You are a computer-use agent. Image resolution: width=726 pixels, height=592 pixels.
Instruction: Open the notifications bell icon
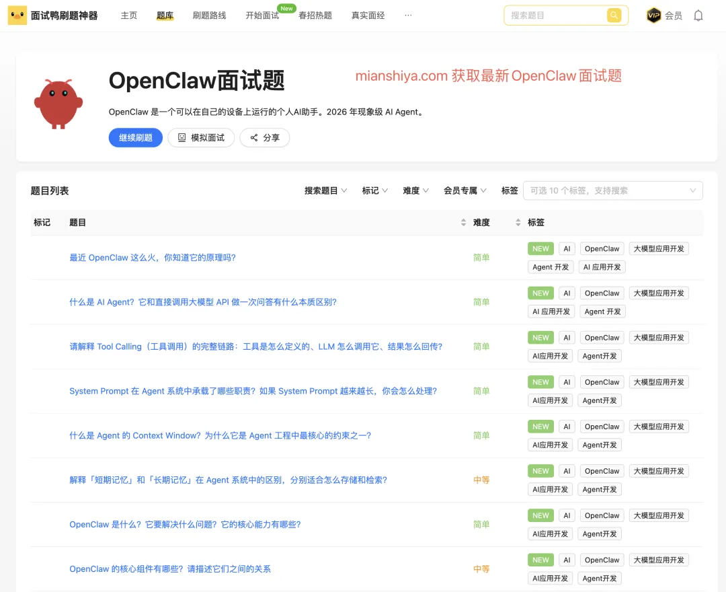(698, 15)
